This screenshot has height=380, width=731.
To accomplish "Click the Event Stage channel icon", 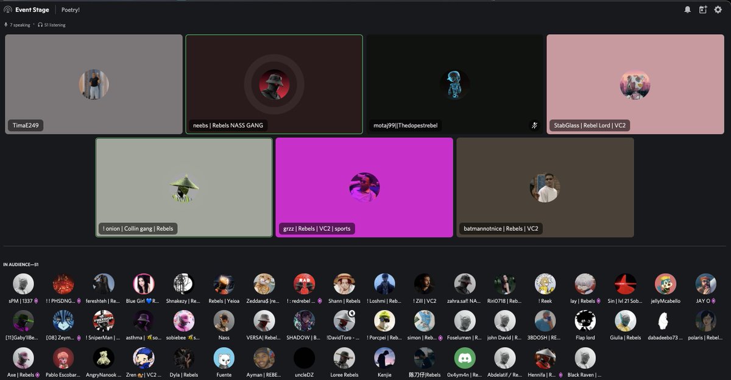I will (8, 10).
